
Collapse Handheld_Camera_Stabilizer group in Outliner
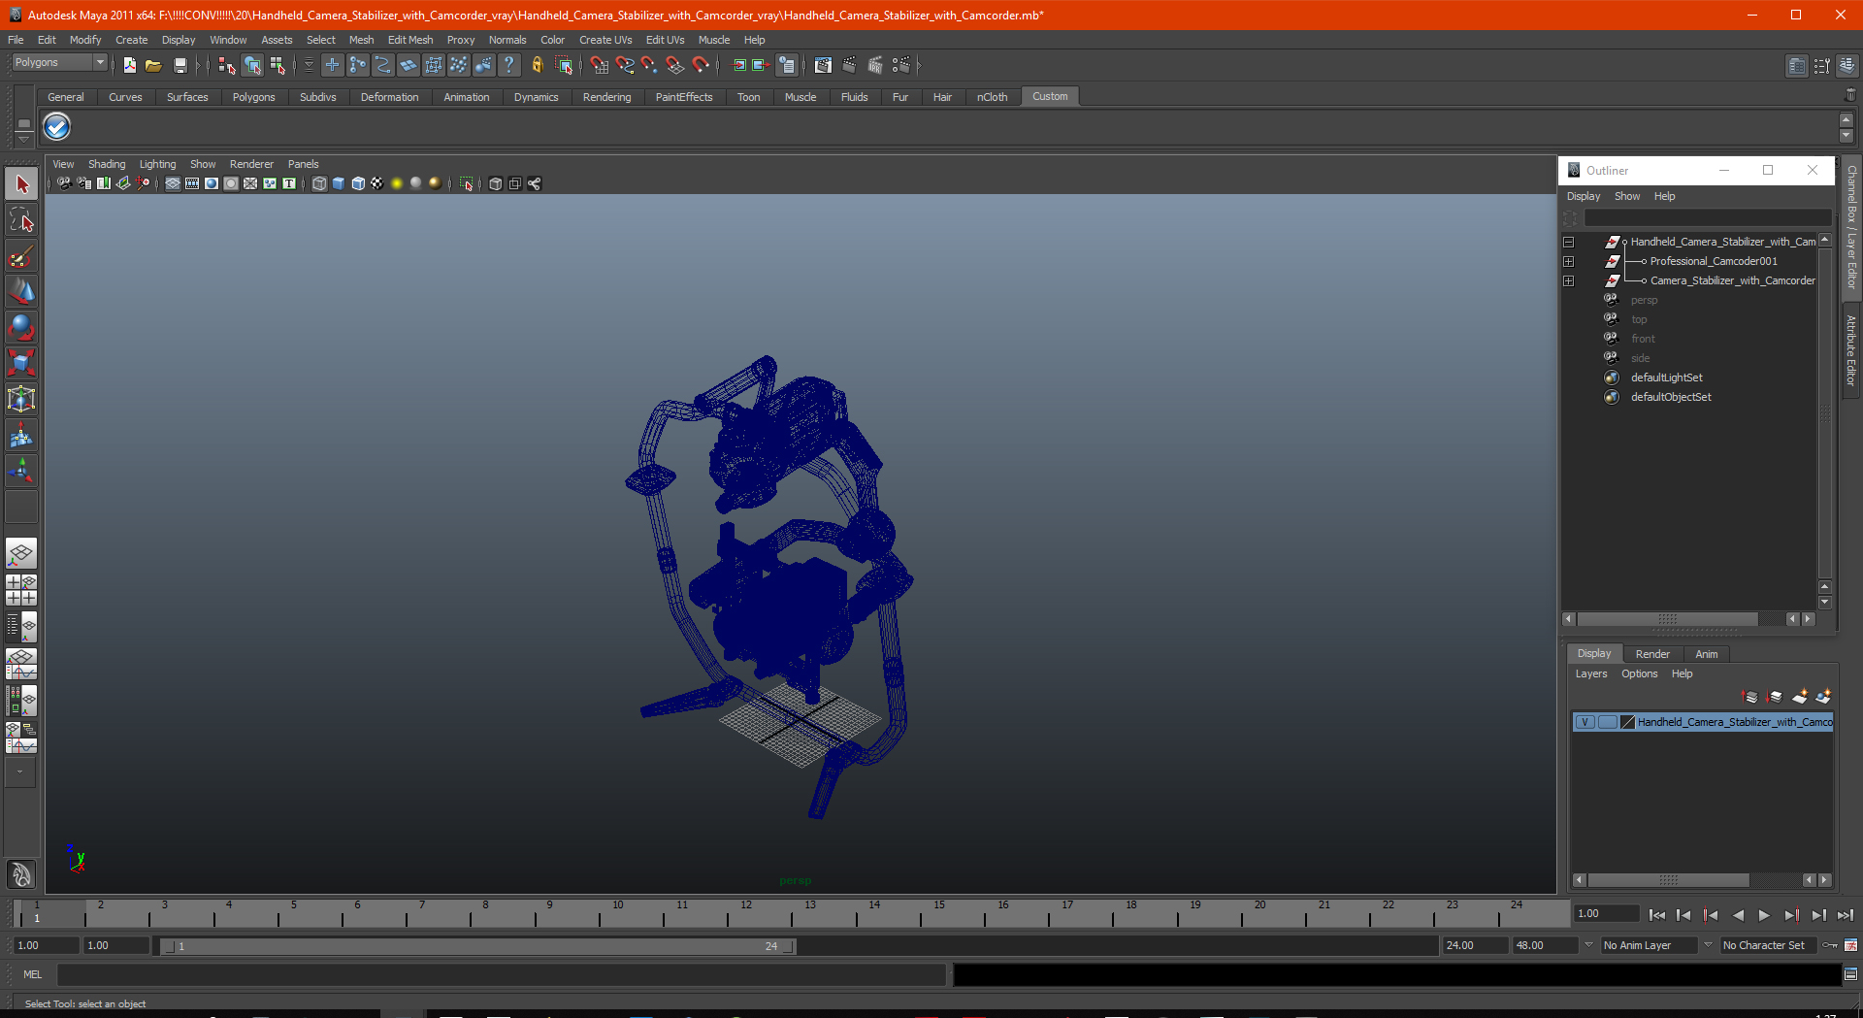coord(1568,243)
